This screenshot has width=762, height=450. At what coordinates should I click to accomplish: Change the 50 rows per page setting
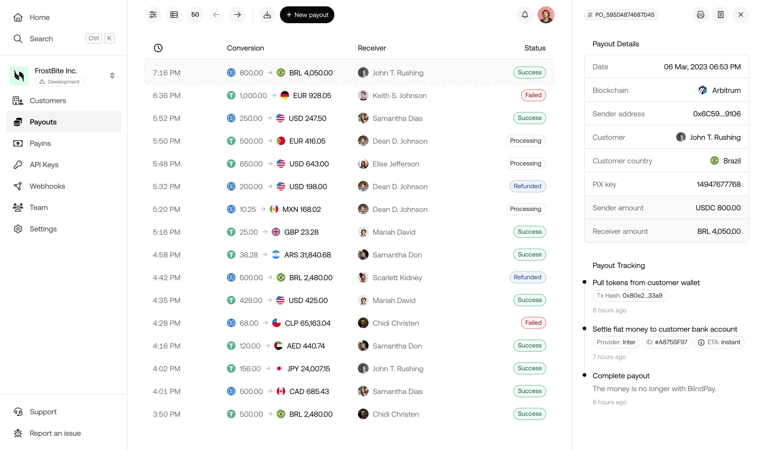tap(195, 15)
